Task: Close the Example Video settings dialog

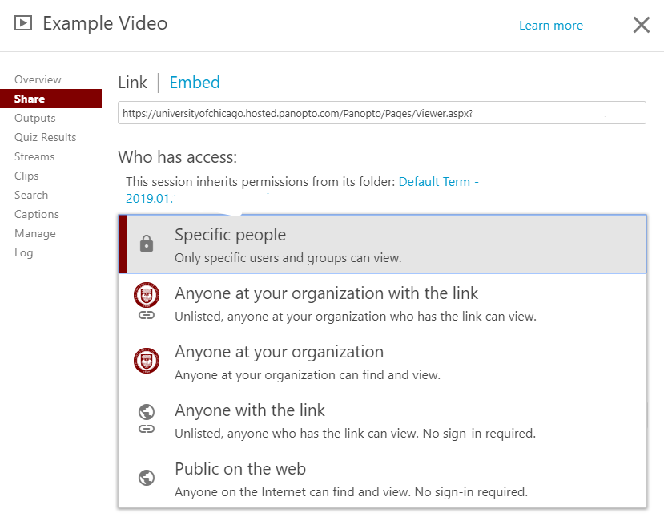Action: 642,25
